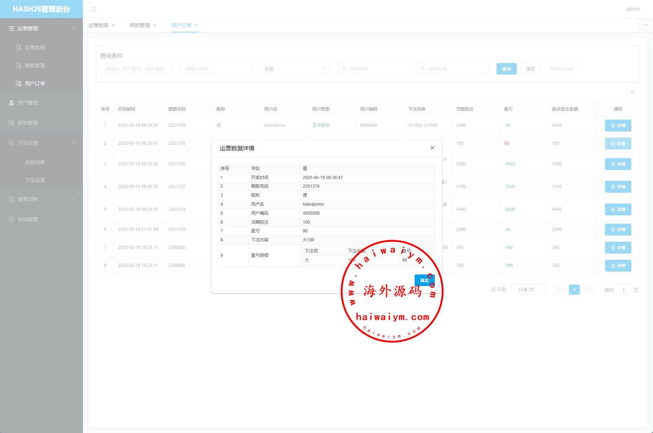653x433 pixels.
Task: Click the 开始日期 date field
Action: coord(374,69)
